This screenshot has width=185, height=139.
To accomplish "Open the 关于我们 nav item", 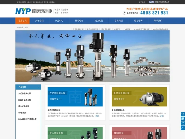I will (39, 21).
